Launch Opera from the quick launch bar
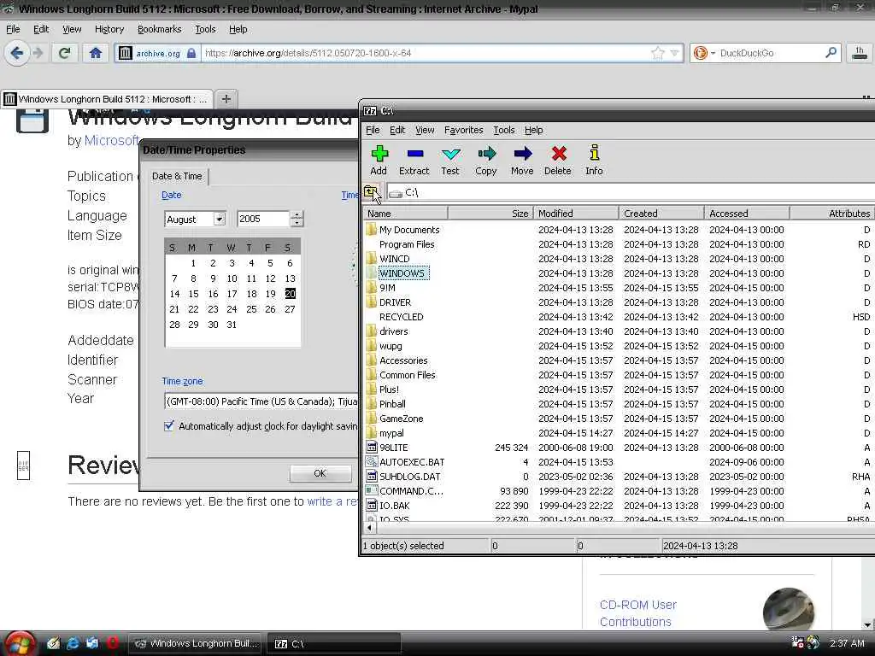The image size is (875, 656). [x=112, y=643]
